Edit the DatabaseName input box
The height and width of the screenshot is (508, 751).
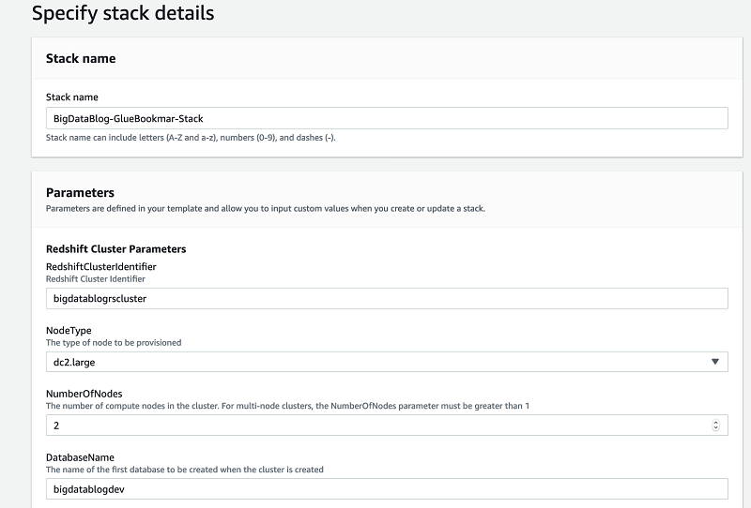(x=386, y=489)
